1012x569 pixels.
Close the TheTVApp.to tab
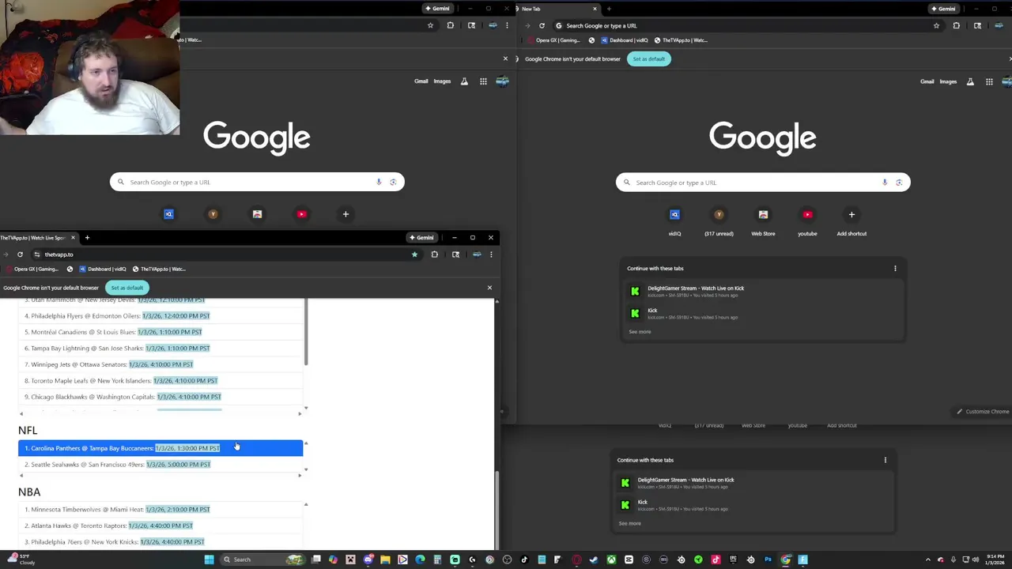coord(73,238)
